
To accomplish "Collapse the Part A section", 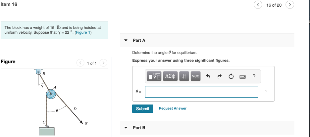I will [x=126, y=40].
